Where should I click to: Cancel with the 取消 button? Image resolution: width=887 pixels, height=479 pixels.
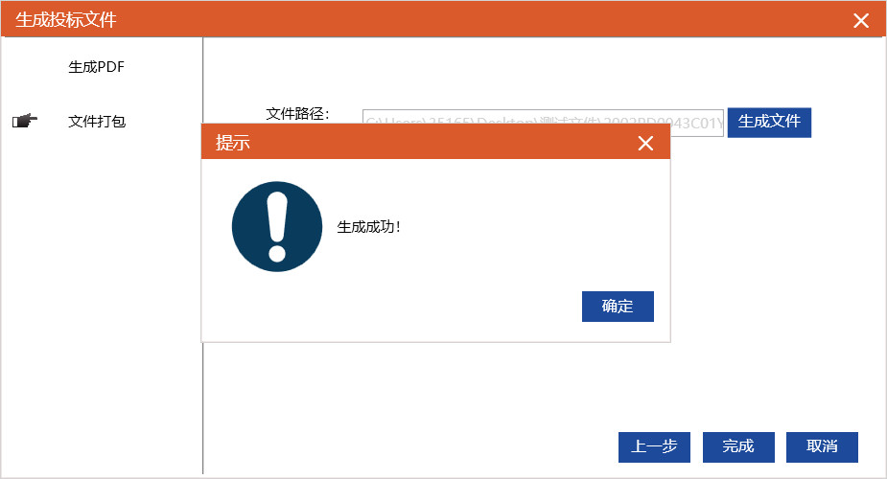[822, 446]
